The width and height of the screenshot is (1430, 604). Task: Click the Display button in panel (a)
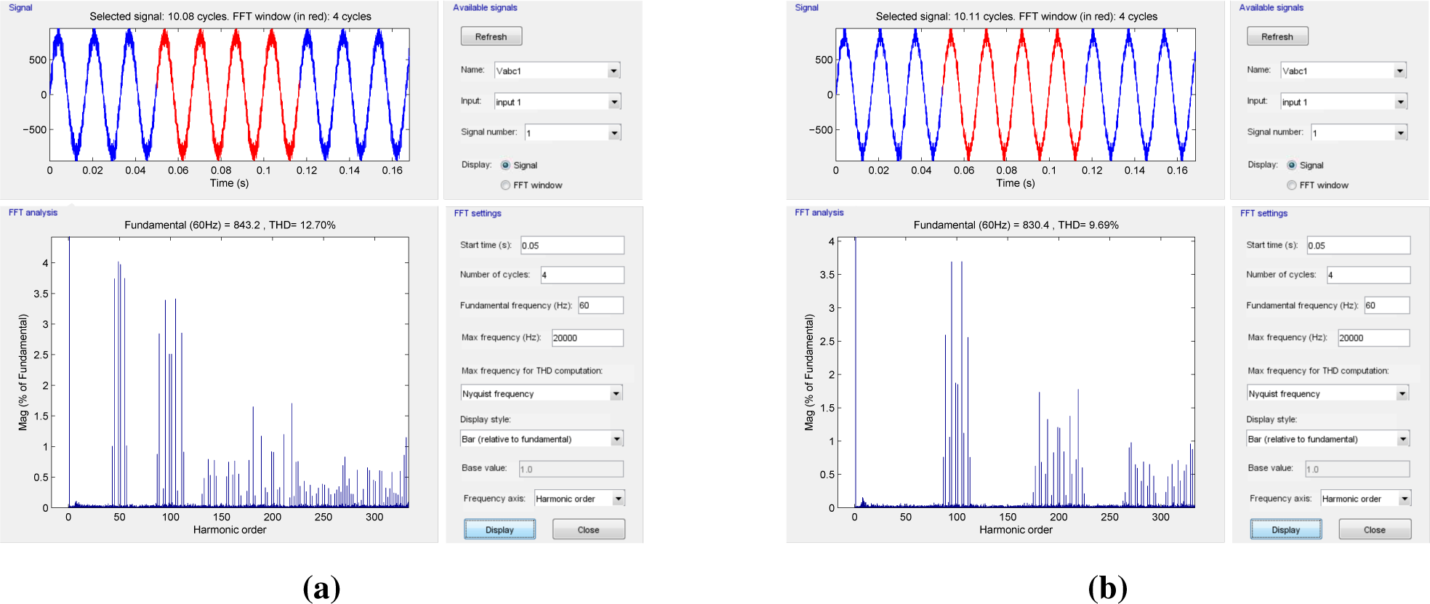click(499, 530)
